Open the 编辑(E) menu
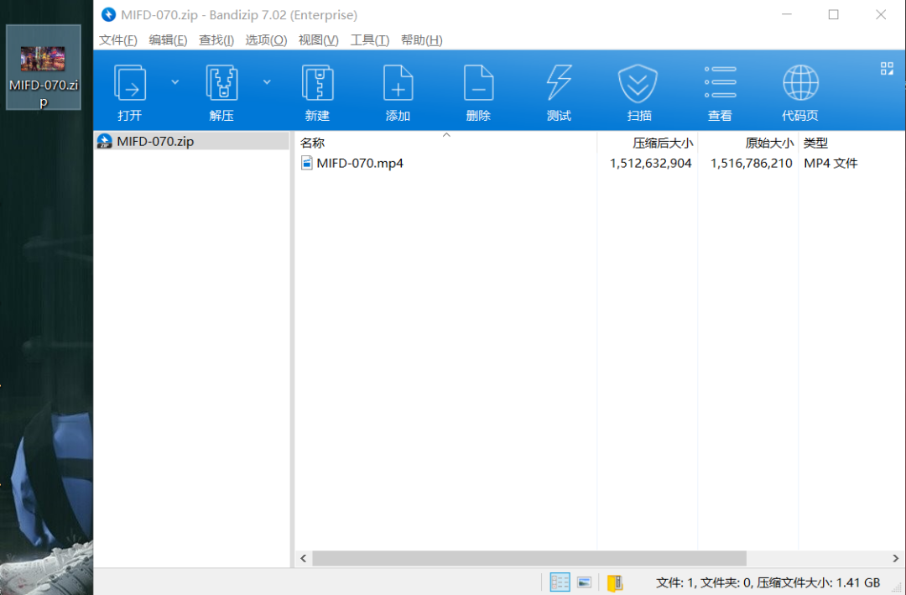The height and width of the screenshot is (595, 906). (168, 40)
